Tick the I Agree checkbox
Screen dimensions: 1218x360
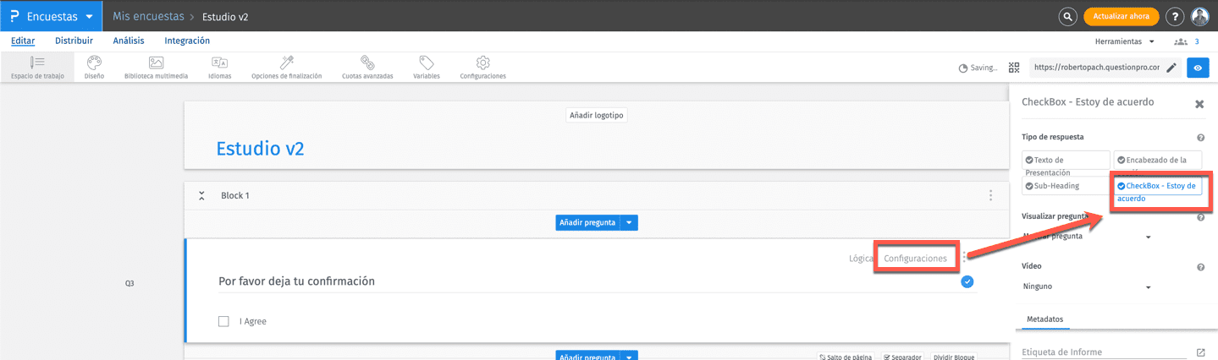[223, 321]
